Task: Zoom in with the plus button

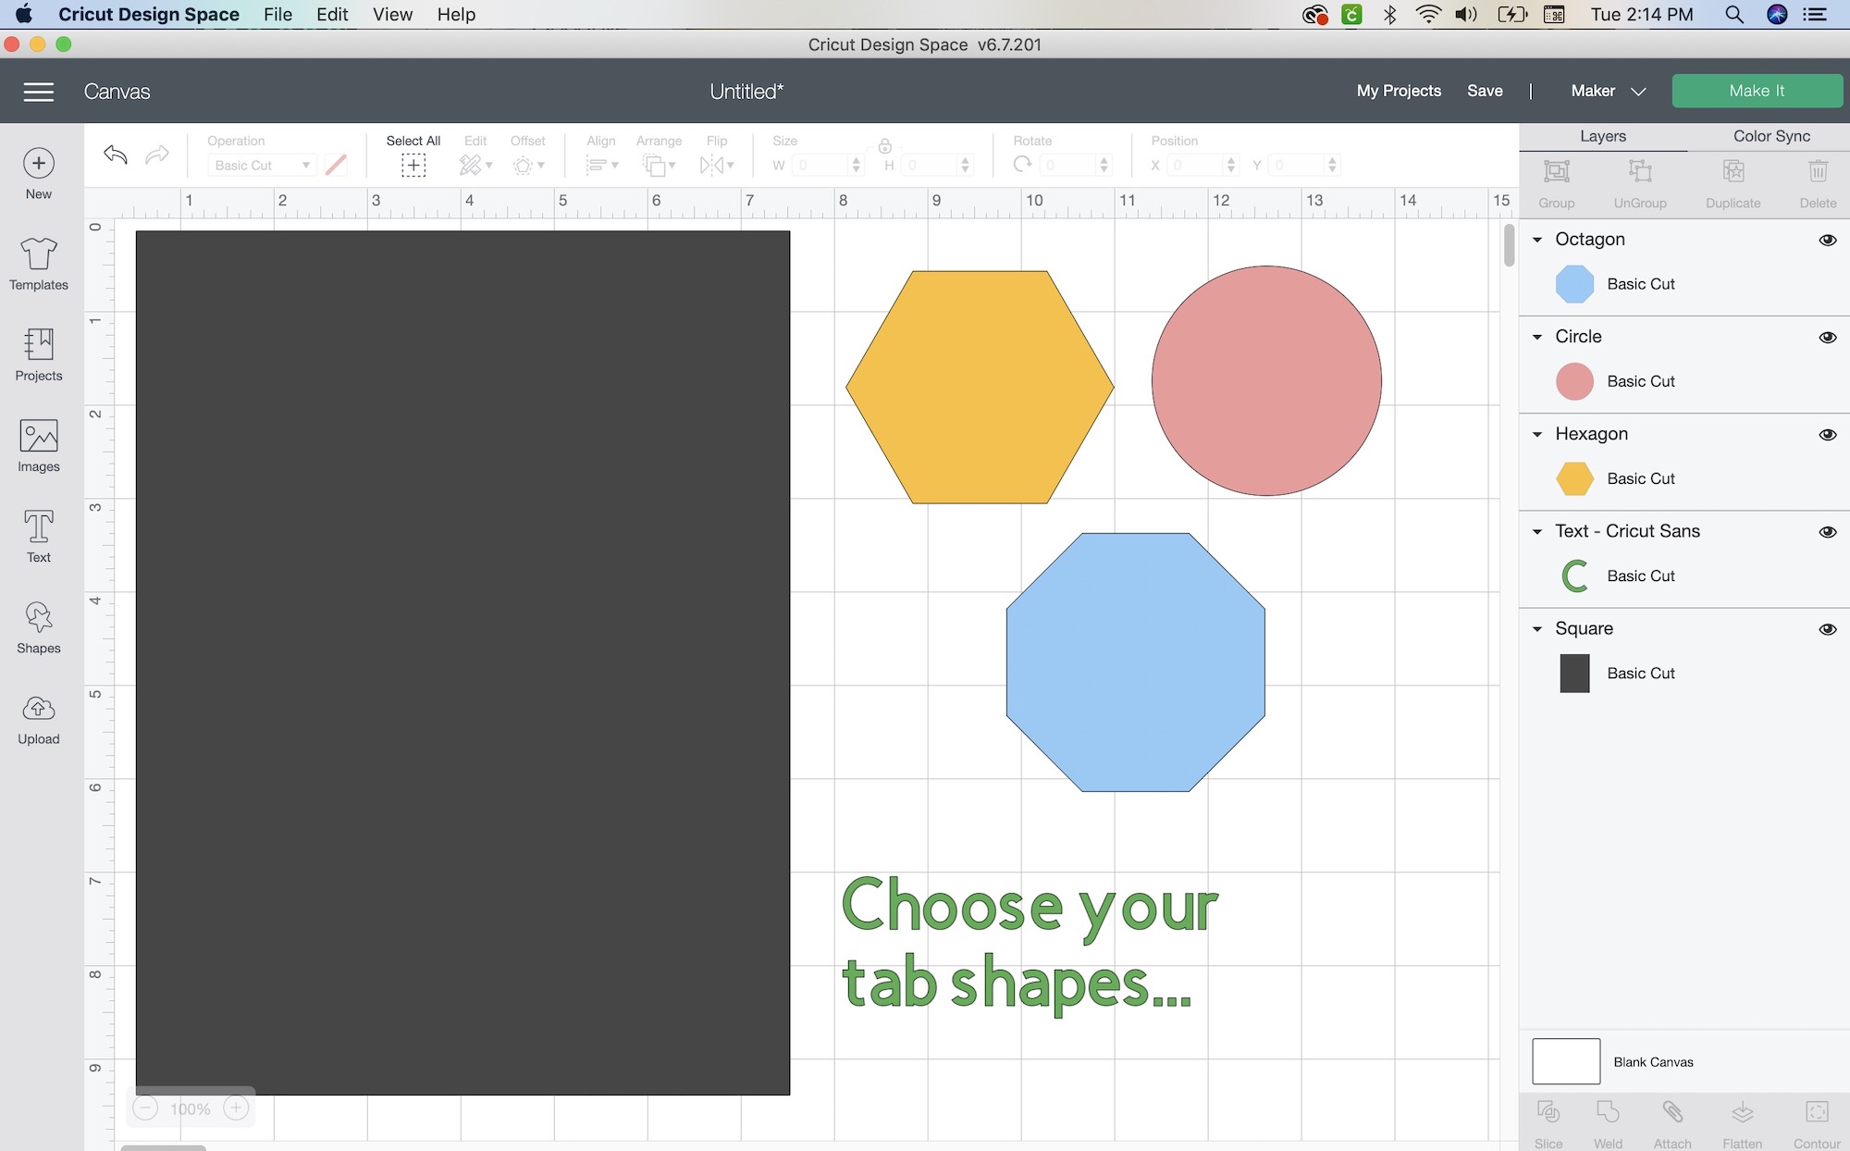Action: click(x=236, y=1108)
